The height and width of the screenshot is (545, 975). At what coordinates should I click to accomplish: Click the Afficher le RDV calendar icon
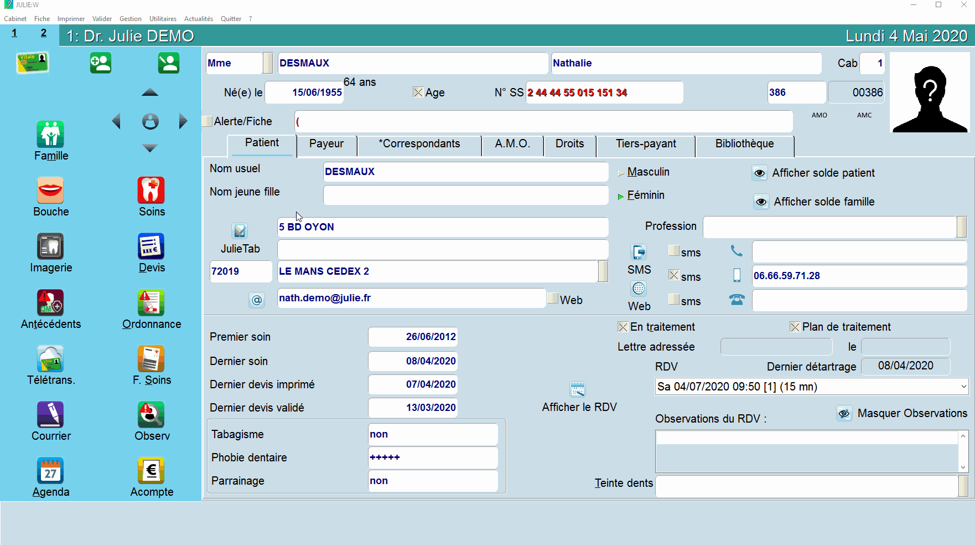pyautogui.click(x=577, y=389)
